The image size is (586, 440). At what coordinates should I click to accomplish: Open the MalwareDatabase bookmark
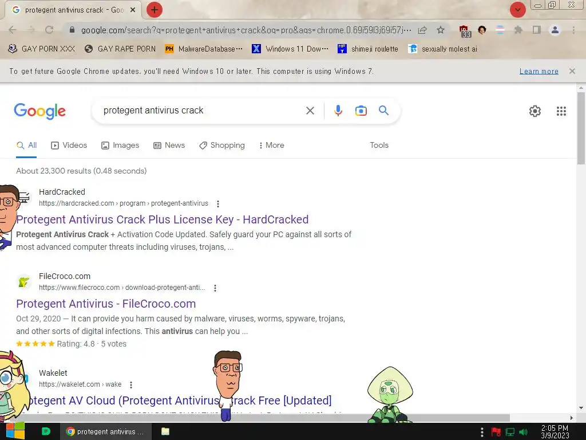coord(204,49)
